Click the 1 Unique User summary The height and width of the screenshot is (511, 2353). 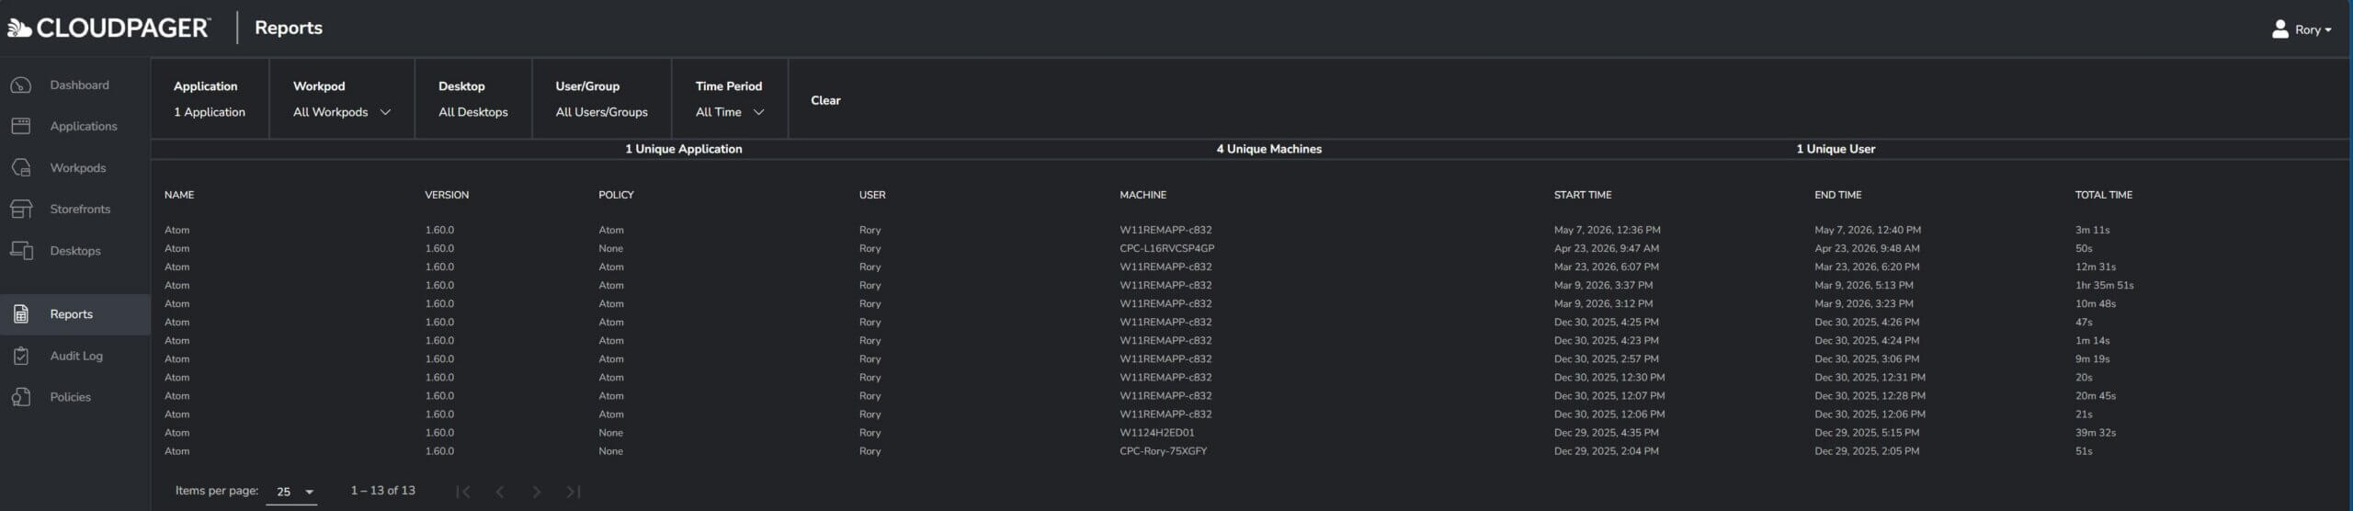click(x=1836, y=149)
